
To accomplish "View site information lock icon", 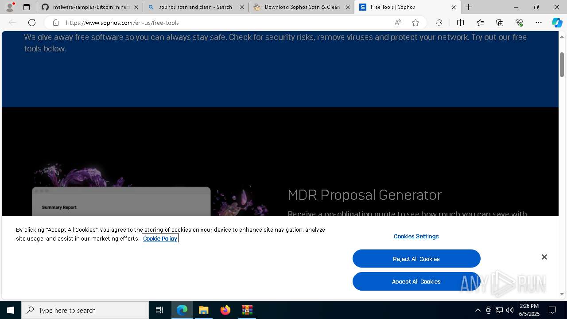I will click(x=55, y=23).
